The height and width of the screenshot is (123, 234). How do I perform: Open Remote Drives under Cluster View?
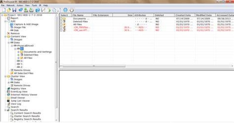[x=22, y=86]
